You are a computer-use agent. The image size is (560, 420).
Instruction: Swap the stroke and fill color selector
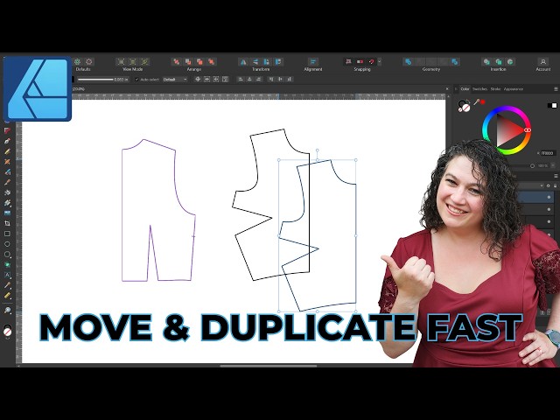468,102
